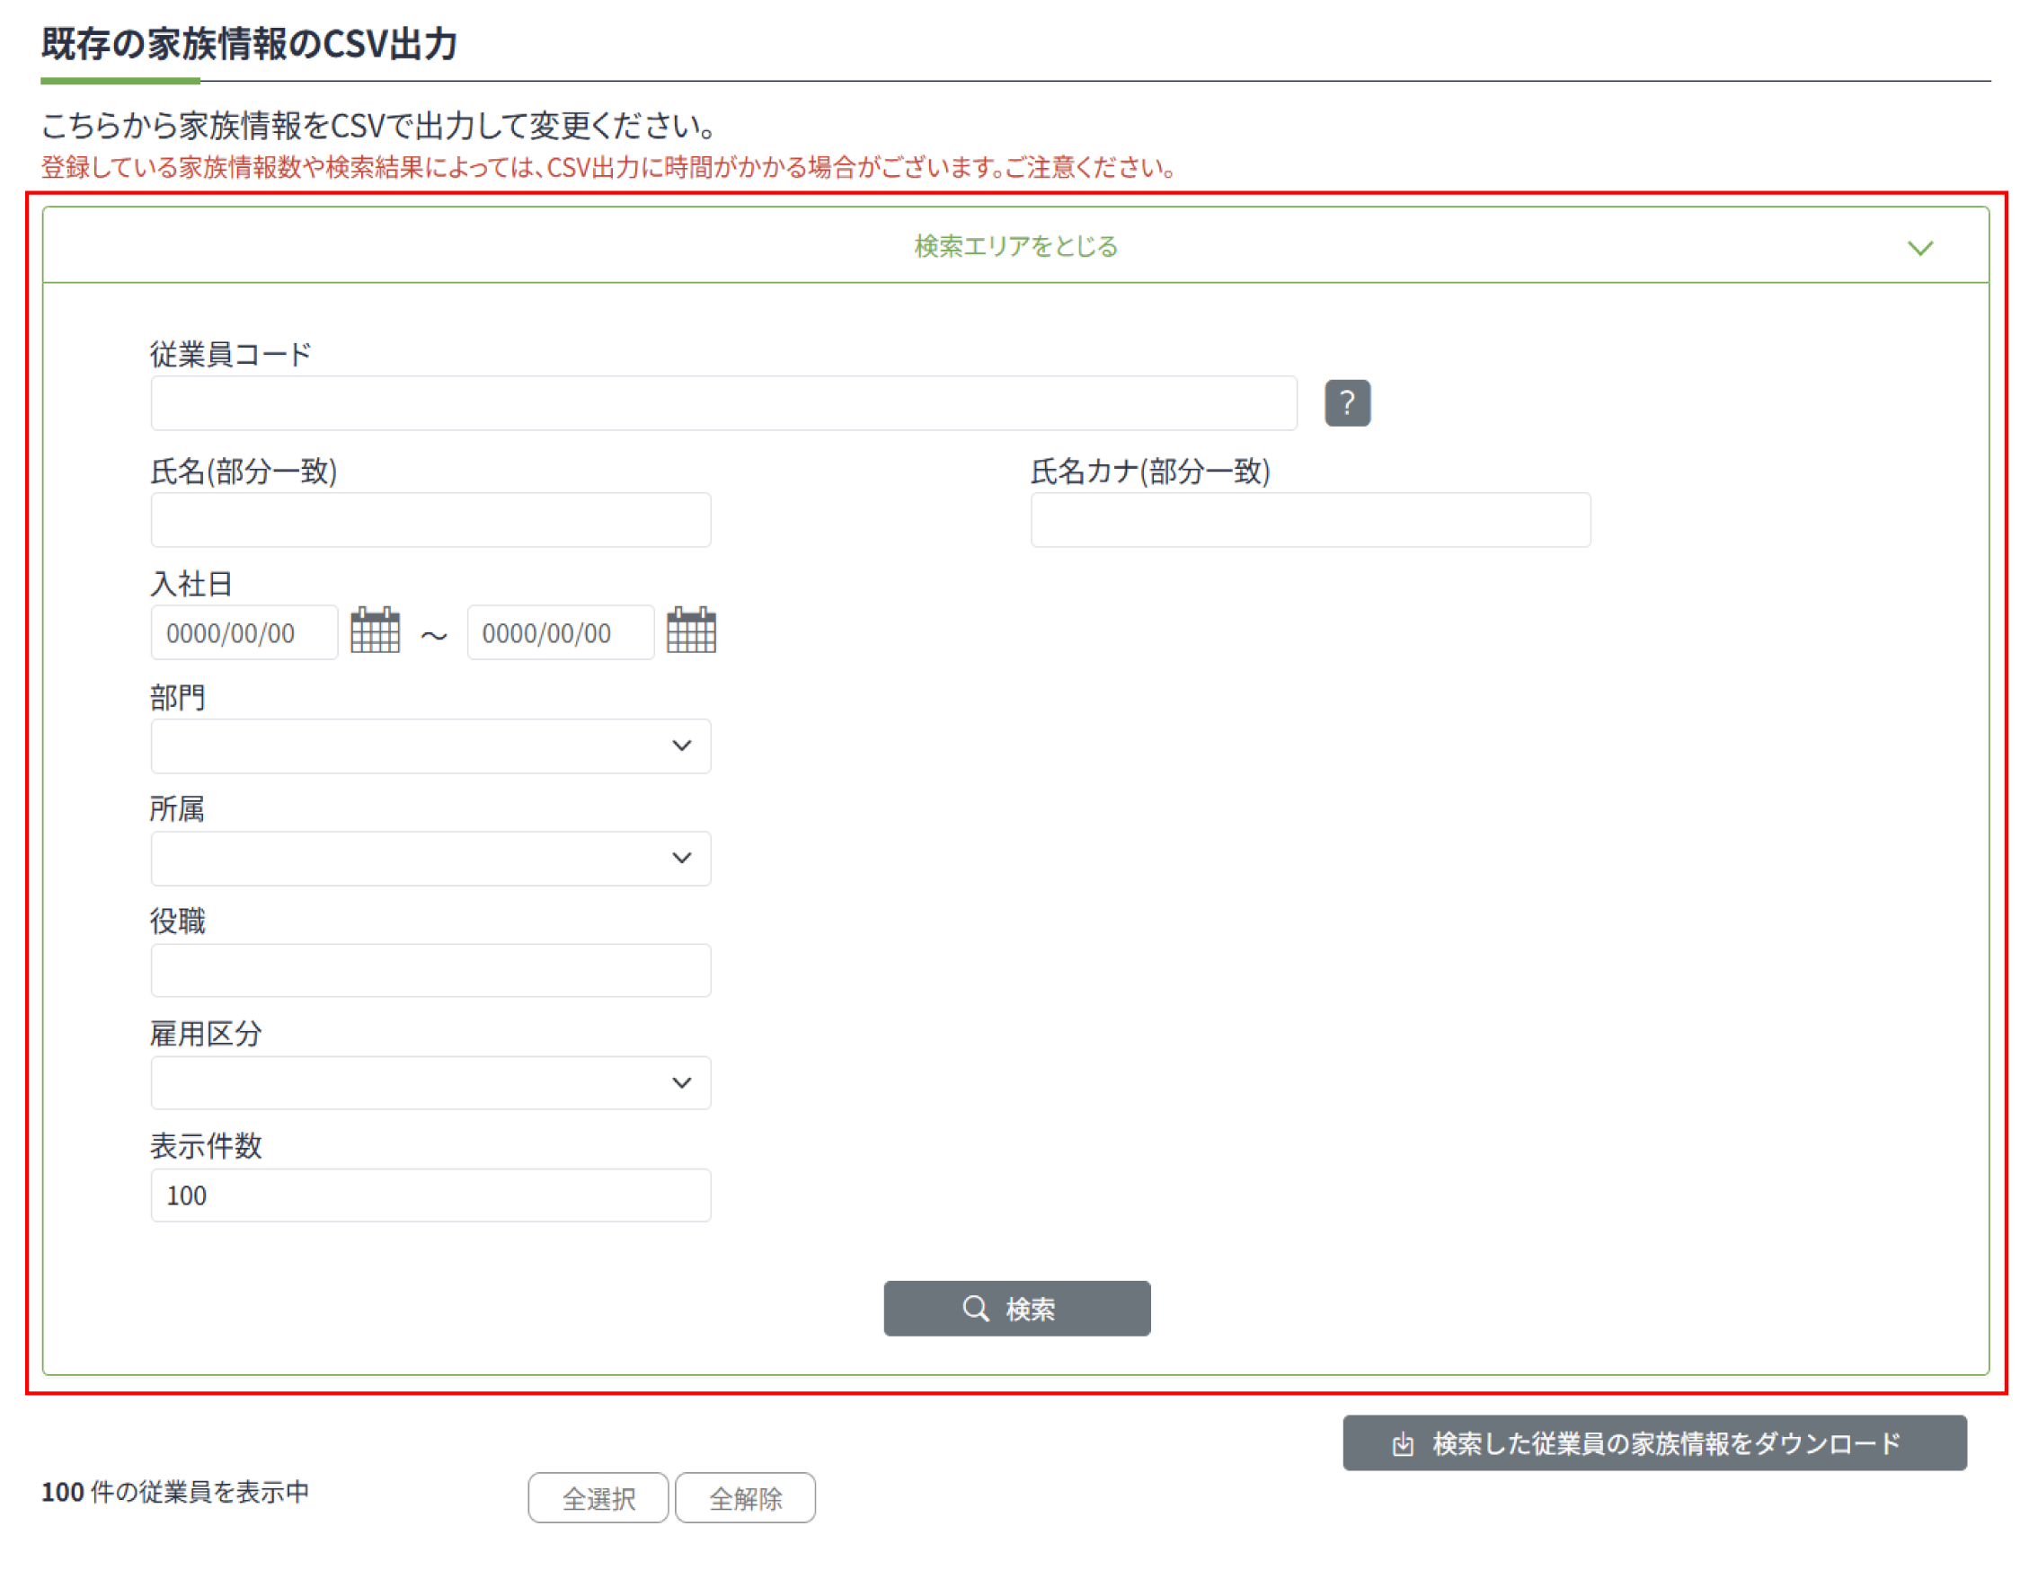Focus the 役職 input field
Image resolution: width=2038 pixels, height=1570 pixels.
click(430, 970)
